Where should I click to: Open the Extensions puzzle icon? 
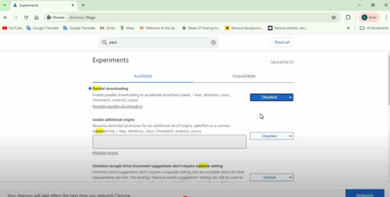(348, 17)
